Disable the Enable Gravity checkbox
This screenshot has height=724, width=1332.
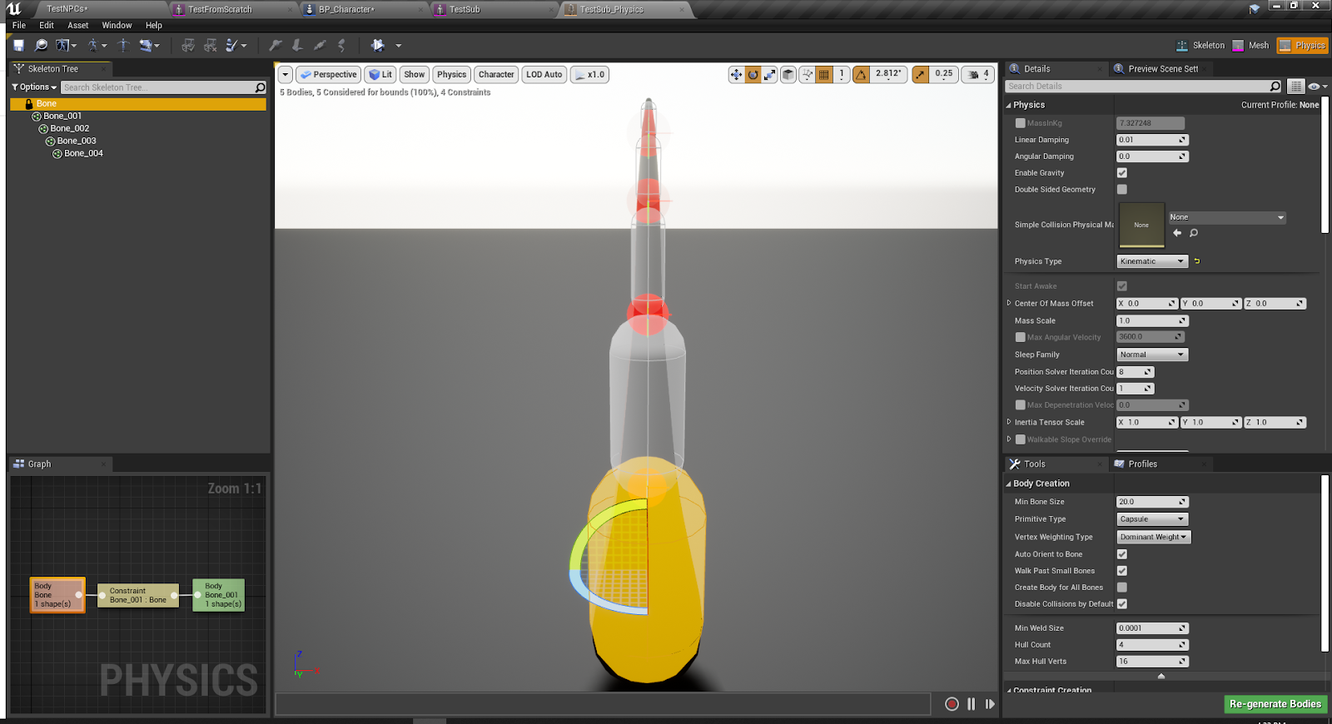coord(1121,173)
